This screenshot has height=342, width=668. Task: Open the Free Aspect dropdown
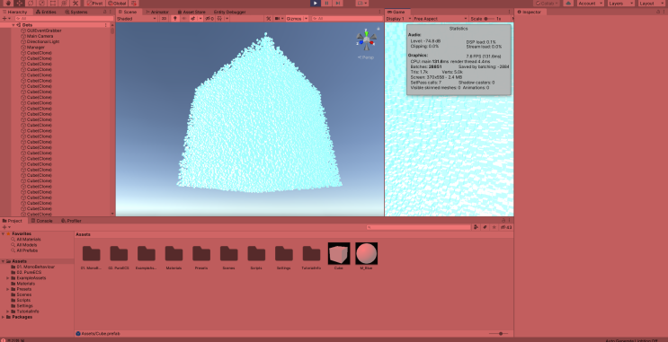point(441,19)
